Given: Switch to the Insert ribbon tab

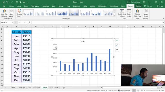Looking at the screenshot, I should (19, 6).
